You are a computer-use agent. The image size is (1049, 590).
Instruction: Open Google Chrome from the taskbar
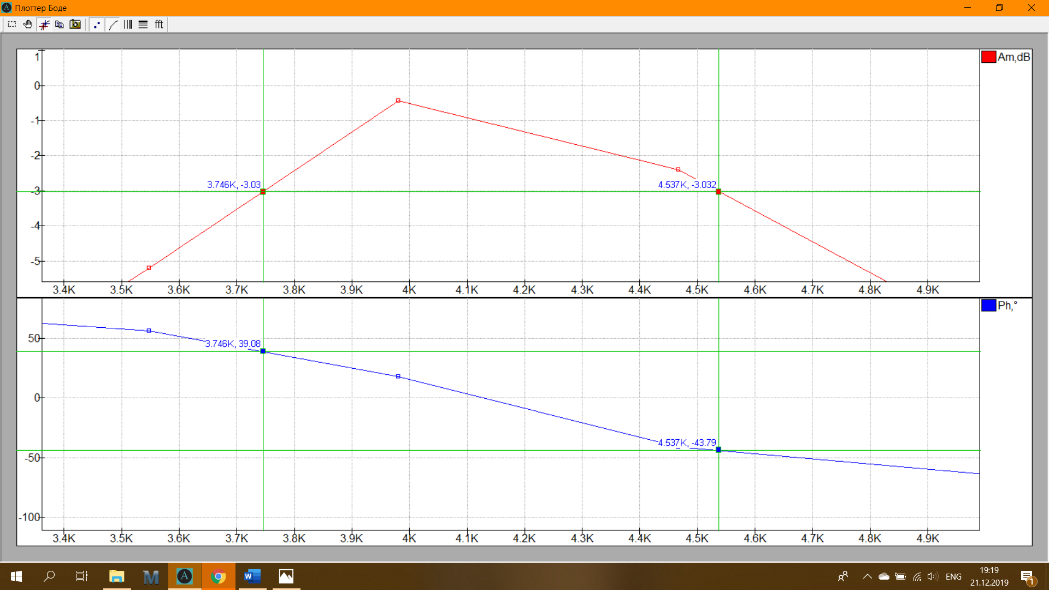pos(219,576)
